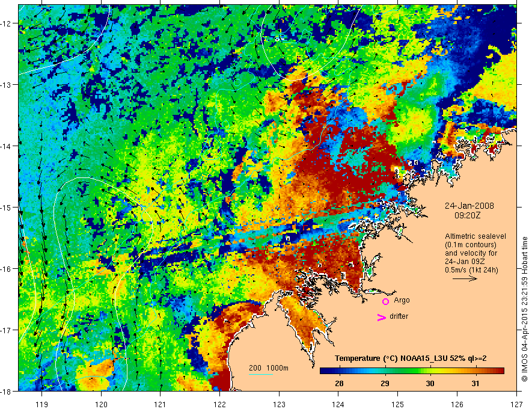Click the date text 24-Jan-2008
Viewport: 529px width, 409px height.
point(469,206)
